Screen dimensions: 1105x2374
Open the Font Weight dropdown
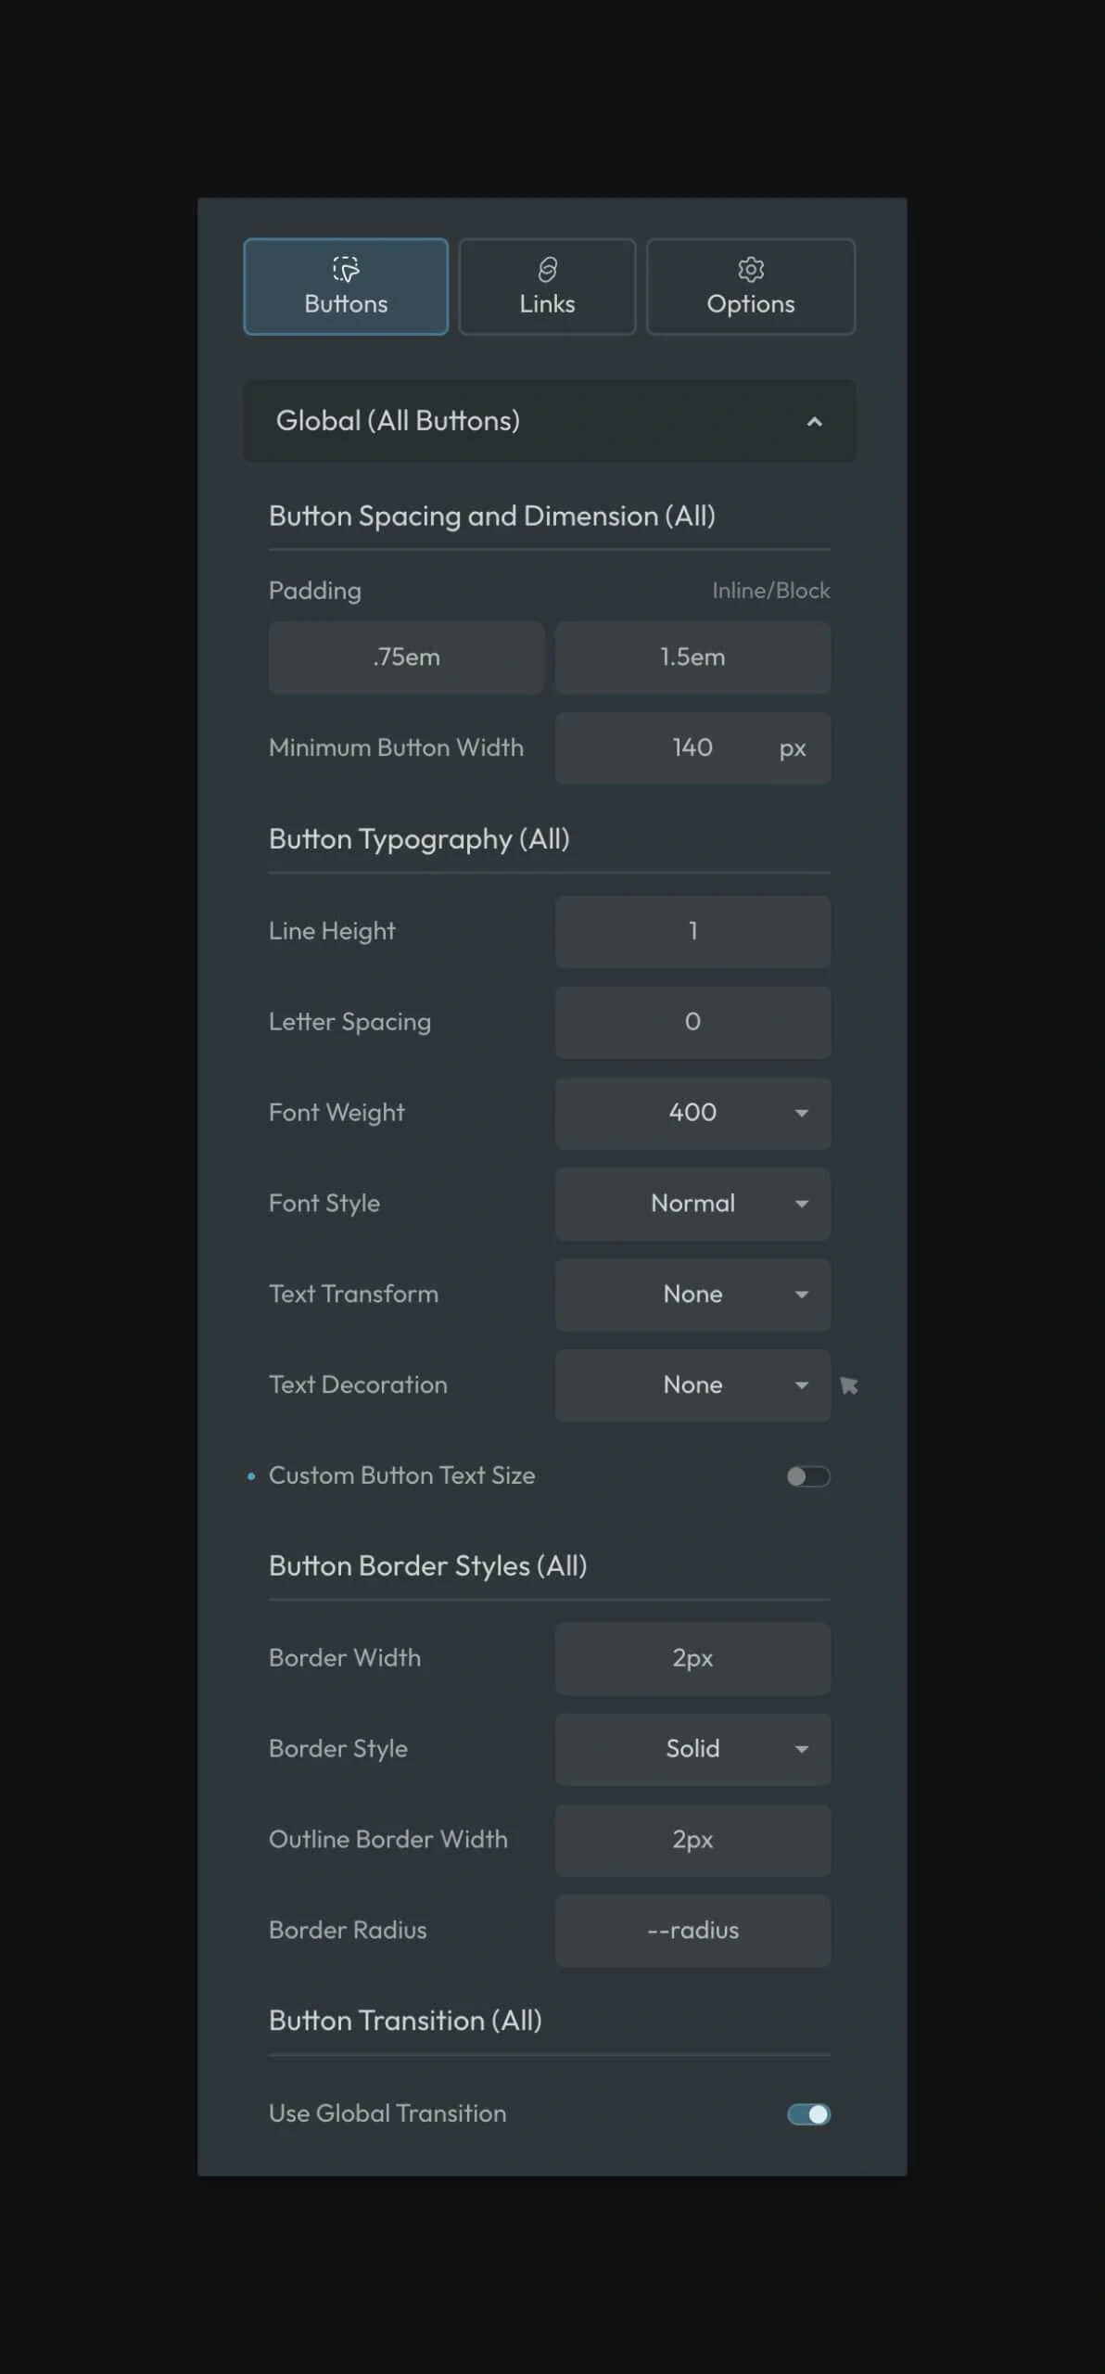pyautogui.click(x=692, y=1113)
